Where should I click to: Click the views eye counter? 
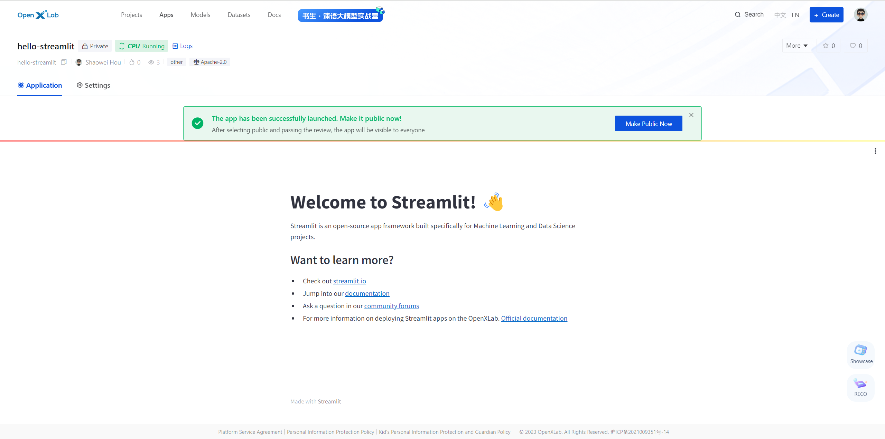[154, 62]
